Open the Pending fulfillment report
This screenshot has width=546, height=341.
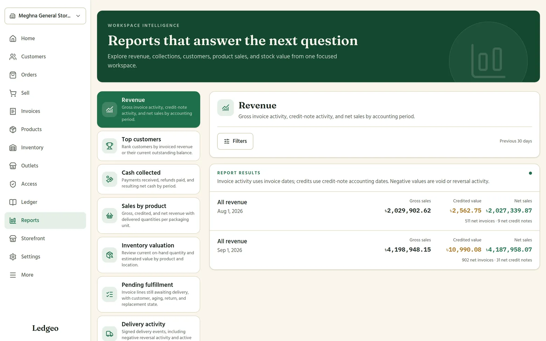148,294
